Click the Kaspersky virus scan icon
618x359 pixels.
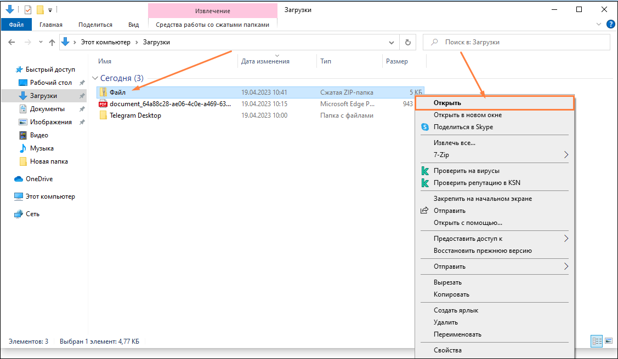(424, 171)
